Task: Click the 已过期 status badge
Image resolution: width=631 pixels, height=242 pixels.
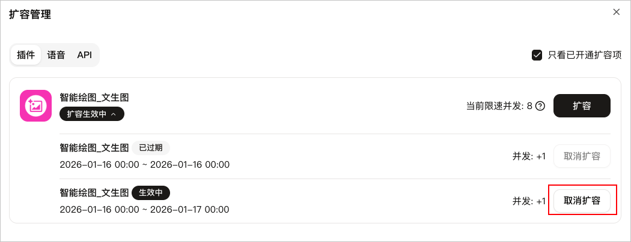Action: click(x=151, y=148)
